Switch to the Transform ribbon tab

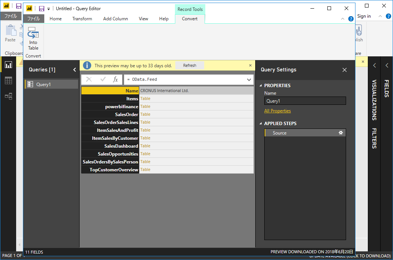(x=82, y=19)
